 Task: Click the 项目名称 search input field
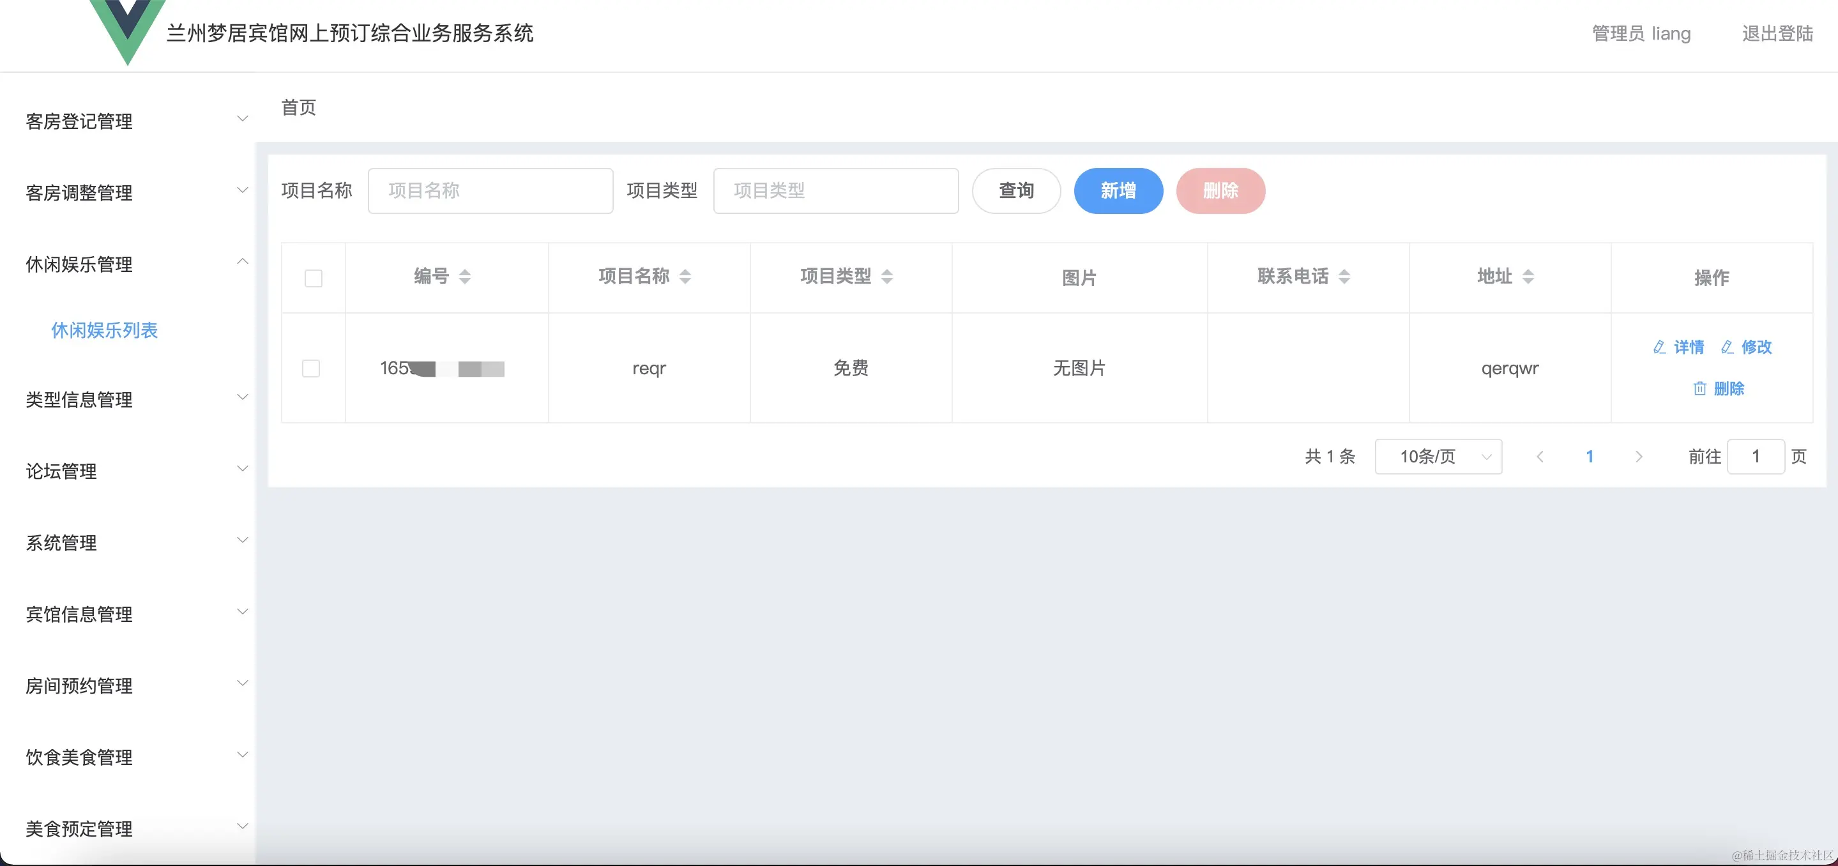tap(490, 190)
